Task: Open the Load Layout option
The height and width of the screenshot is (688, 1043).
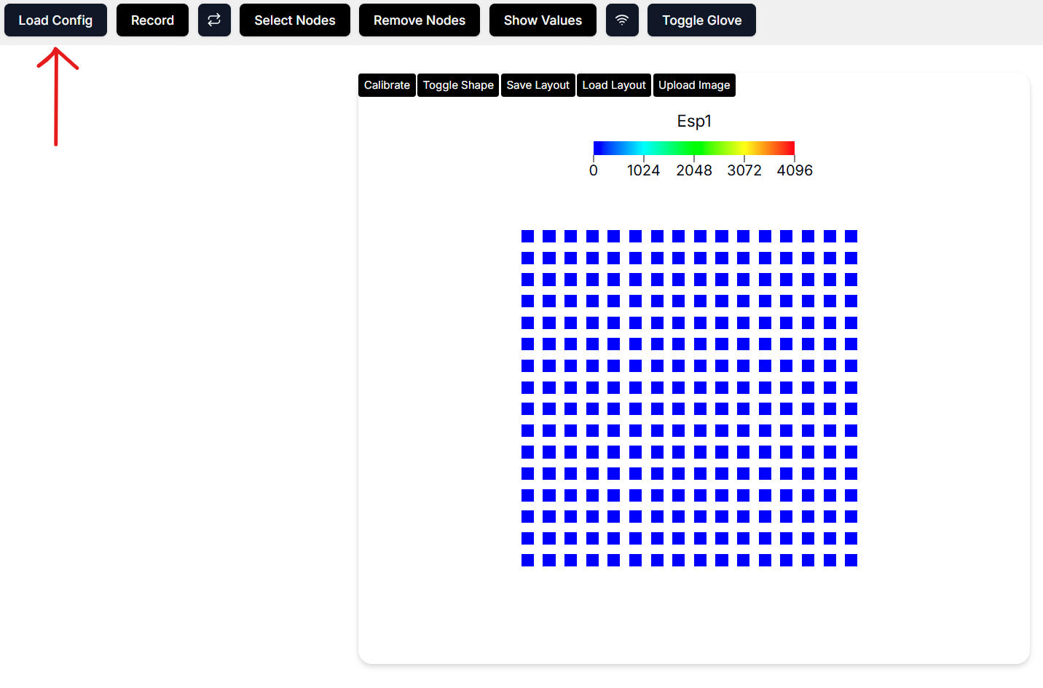Action: pos(614,85)
